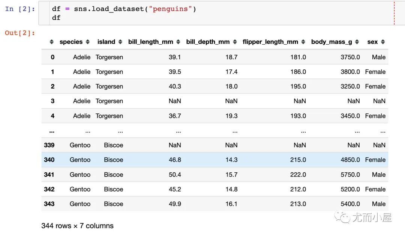Screen dimensions: 405x235
Task: Click the NaN sex cell in row 3
Action: pyautogui.click(x=379, y=101)
